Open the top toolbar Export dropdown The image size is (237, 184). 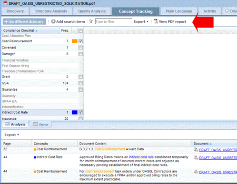click(141, 21)
